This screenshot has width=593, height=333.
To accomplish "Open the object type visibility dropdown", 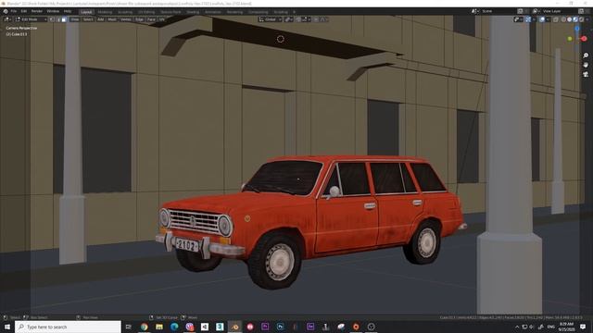I will pyautogui.click(x=519, y=19).
